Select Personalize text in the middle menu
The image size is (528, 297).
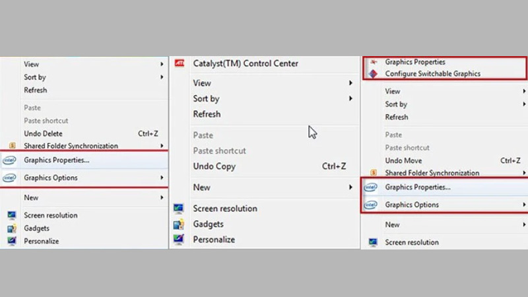(x=213, y=240)
